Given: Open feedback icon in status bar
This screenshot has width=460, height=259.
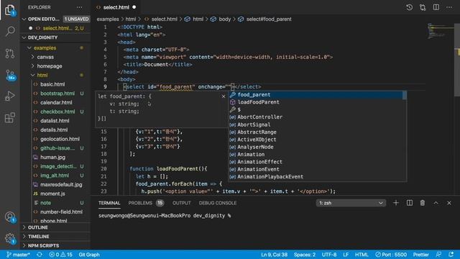Looking at the screenshot, I should (438, 255).
